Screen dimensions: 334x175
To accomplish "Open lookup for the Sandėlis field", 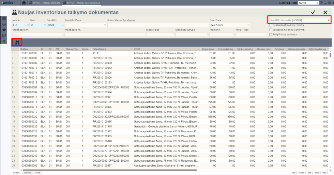I will [62, 25].
